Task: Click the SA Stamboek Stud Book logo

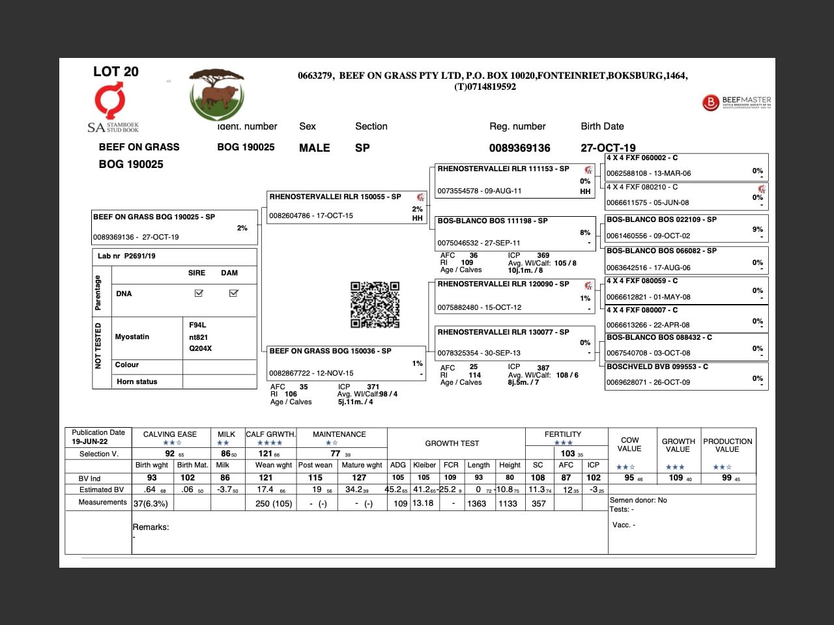Action: (x=112, y=109)
